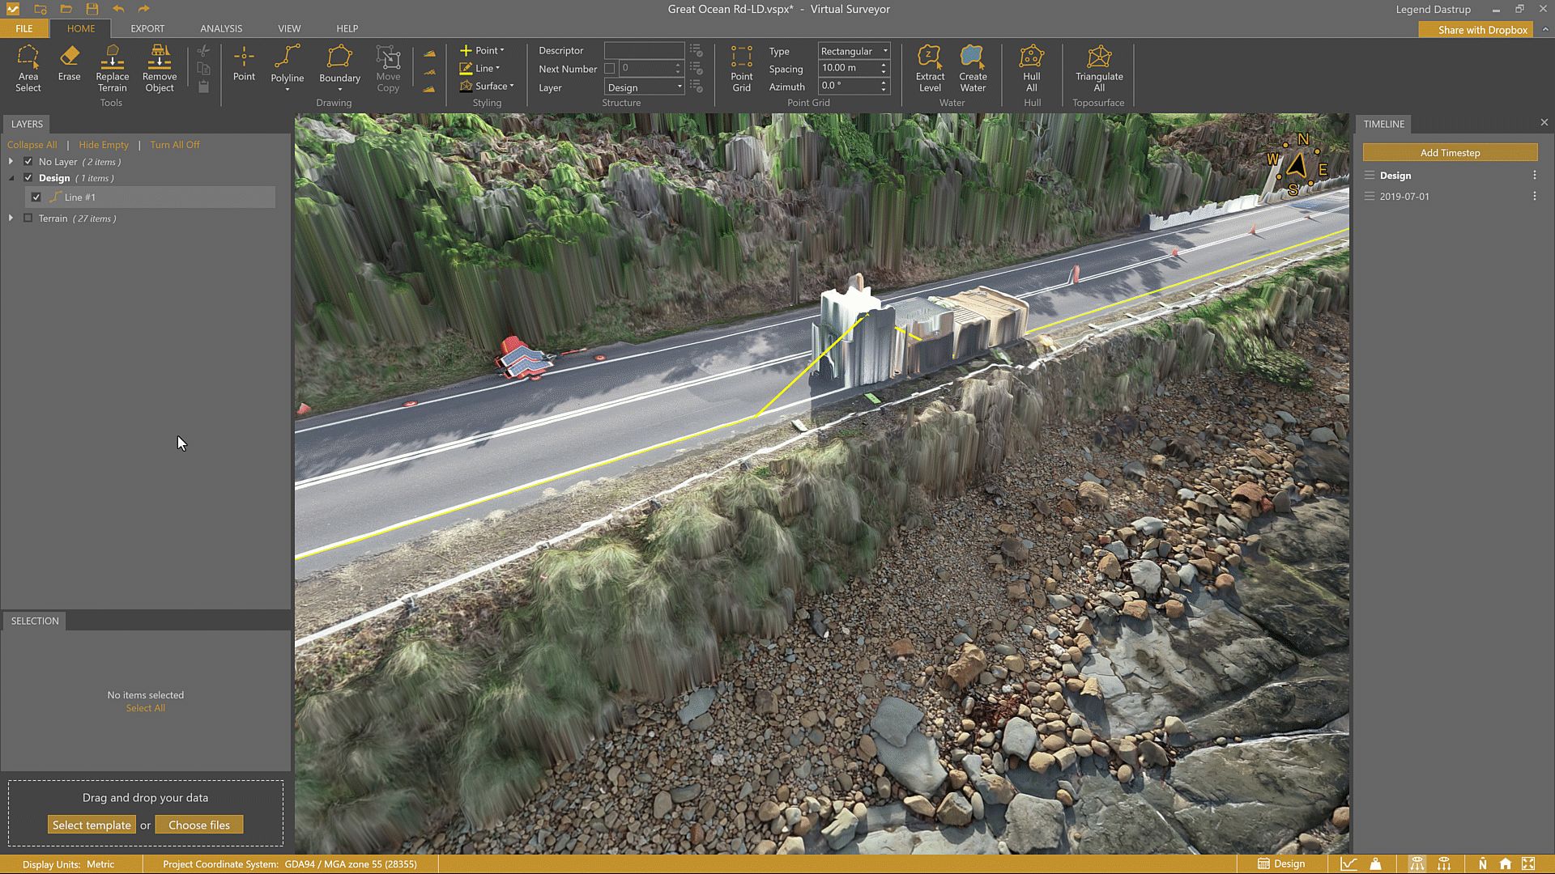Expand the Terrain layer tree
Image resolution: width=1555 pixels, height=874 pixels.
[11, 218]
